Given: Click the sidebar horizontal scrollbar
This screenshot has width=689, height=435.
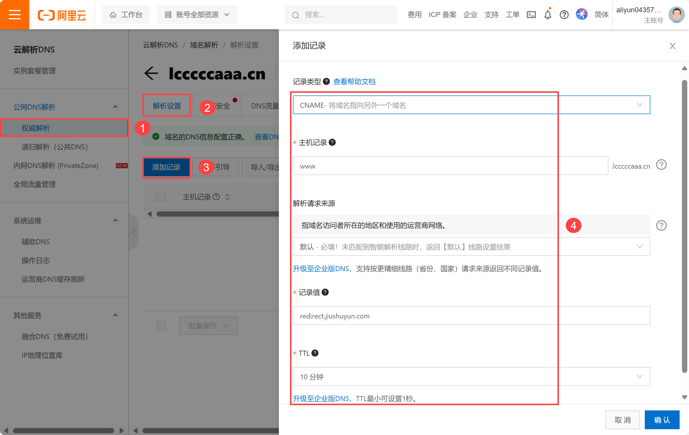Looking at the screenshot, I should (x=63, y=431).
